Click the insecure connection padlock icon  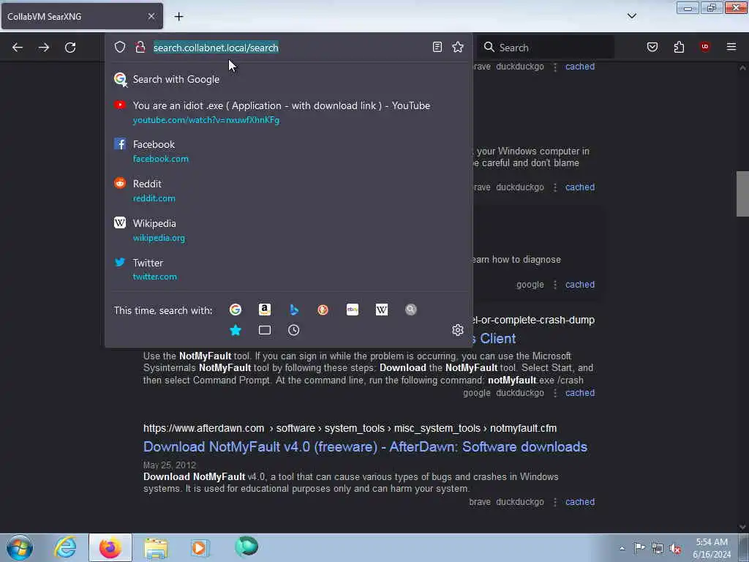pyautogui.click(x=140, y=47)
